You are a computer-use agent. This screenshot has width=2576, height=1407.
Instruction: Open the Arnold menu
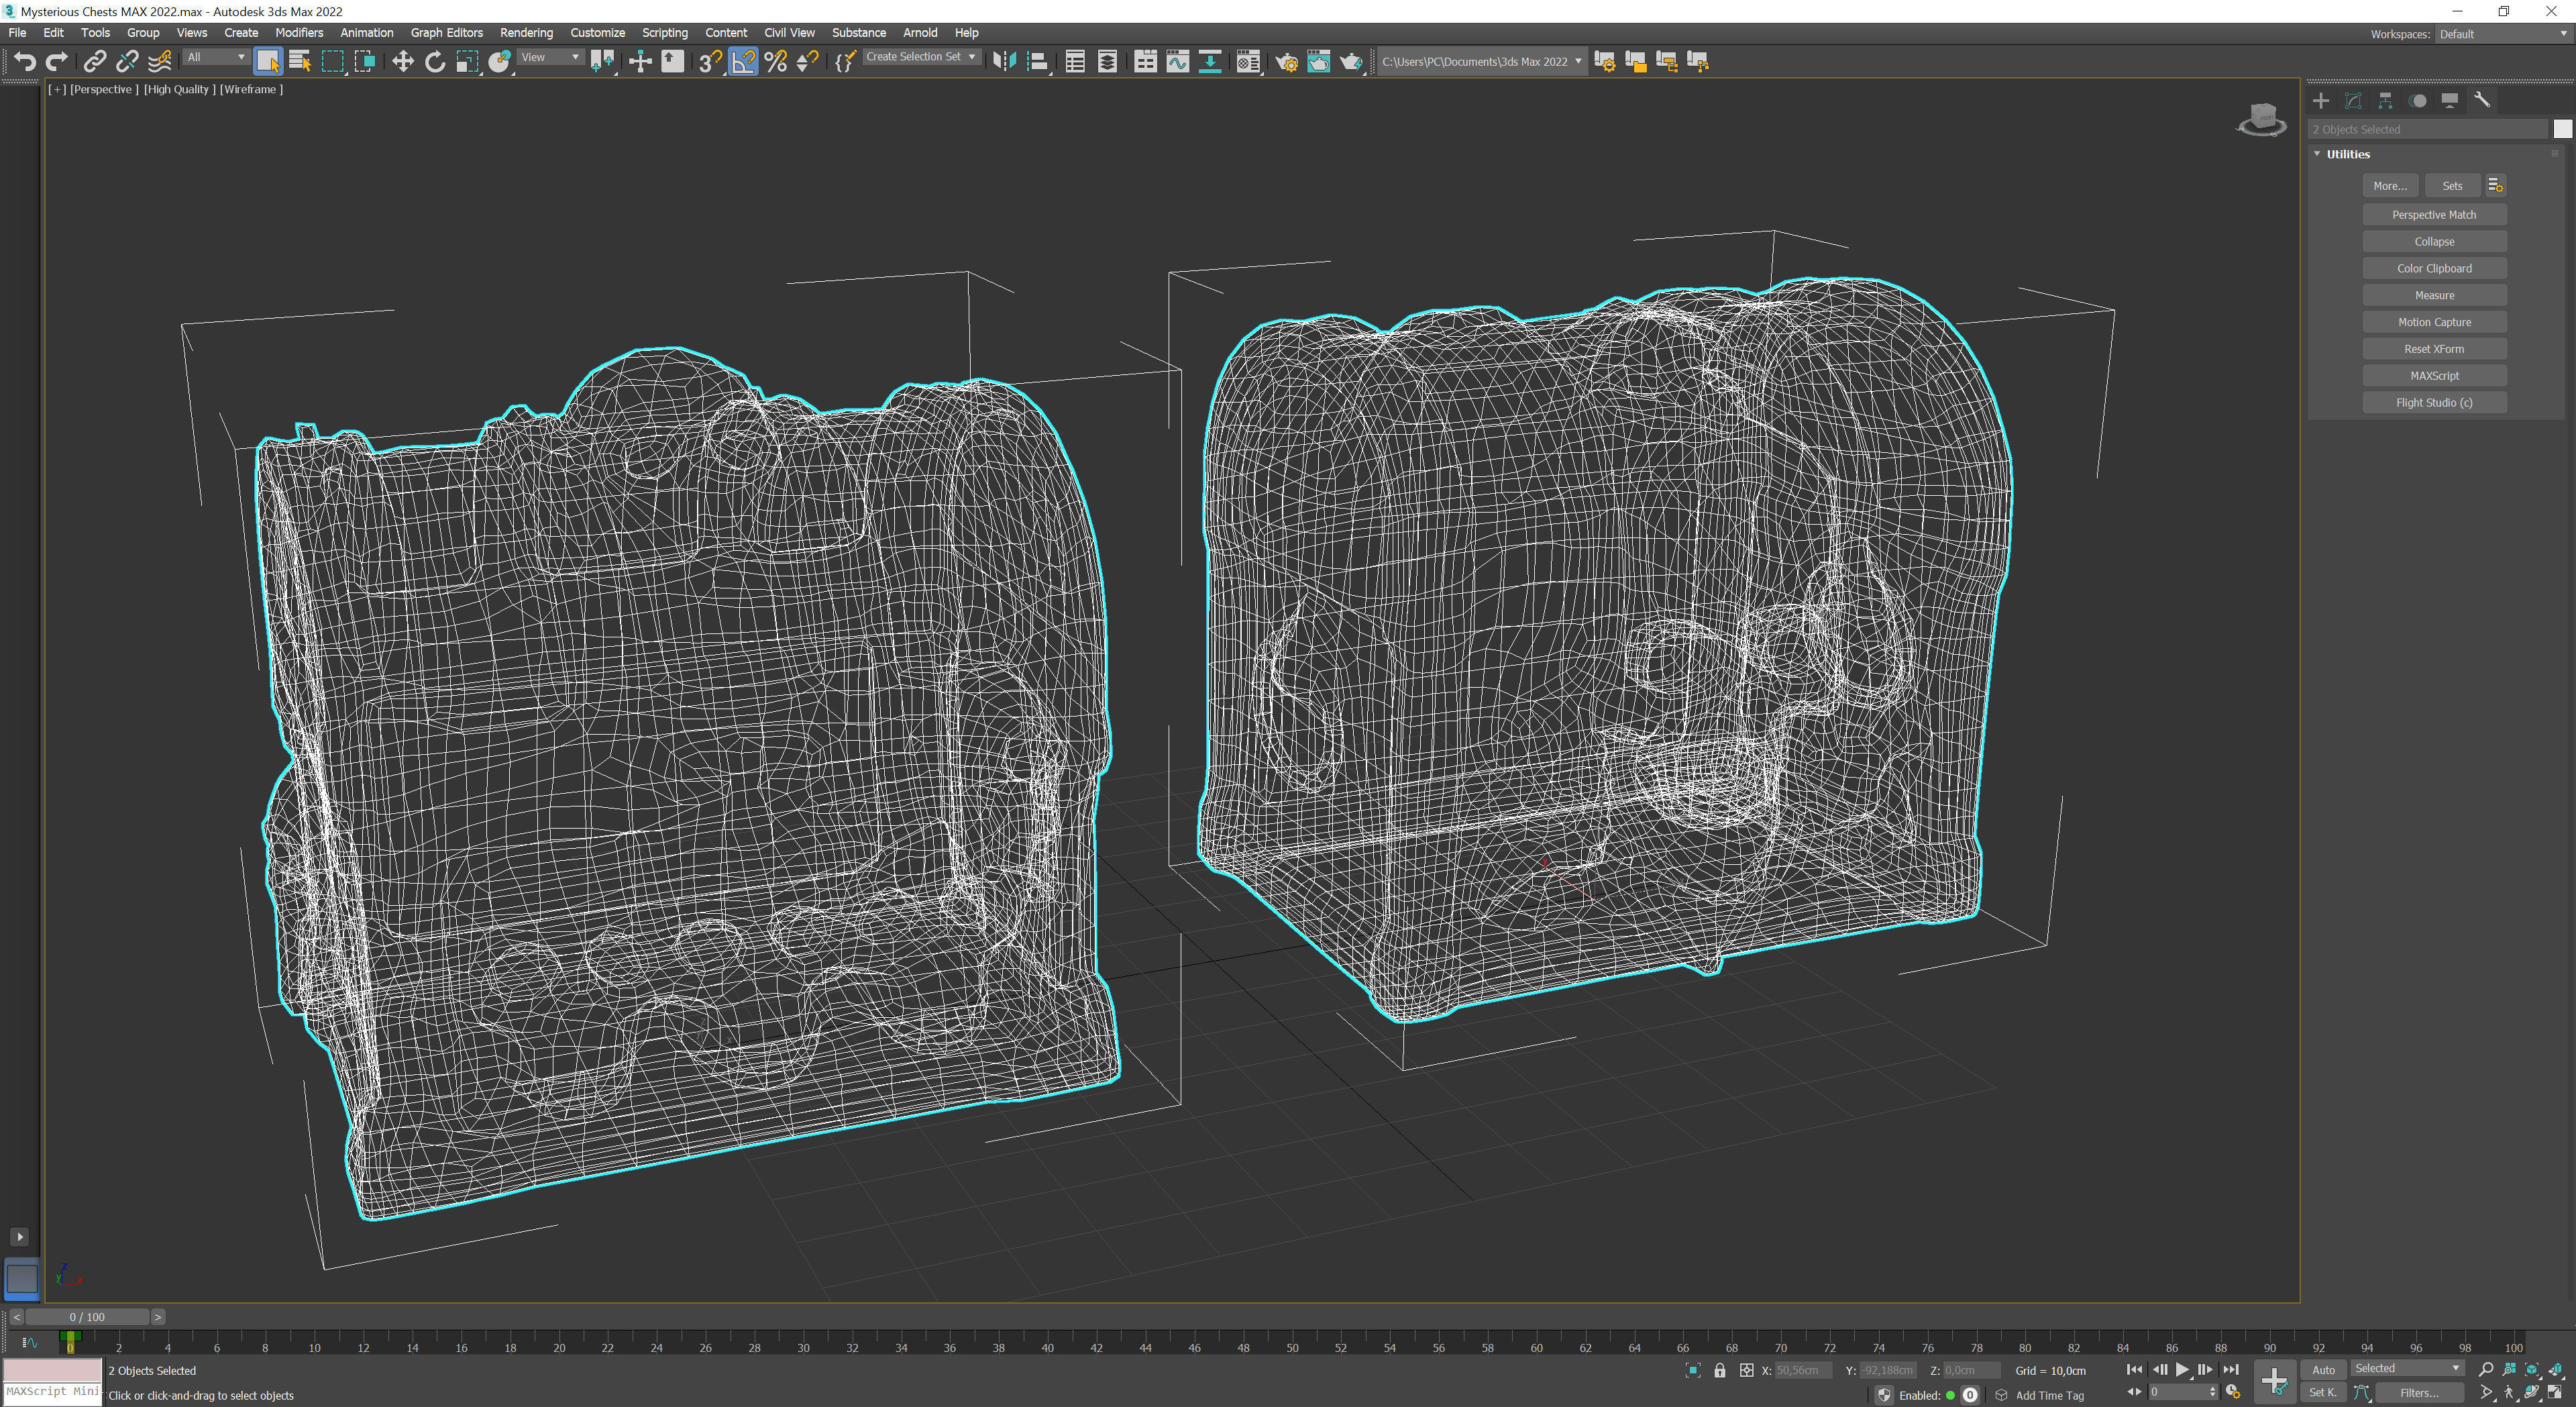[x=920, y=33]
